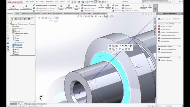Viewport: 190px width, 107px height.
Task: Switch to the Эскиз tab
Action: point(17,14)
